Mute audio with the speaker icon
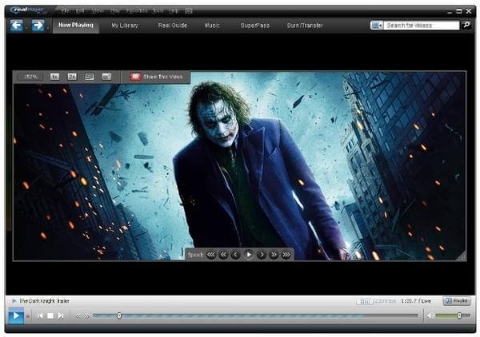Screen dimensions: 480x337 430,315
